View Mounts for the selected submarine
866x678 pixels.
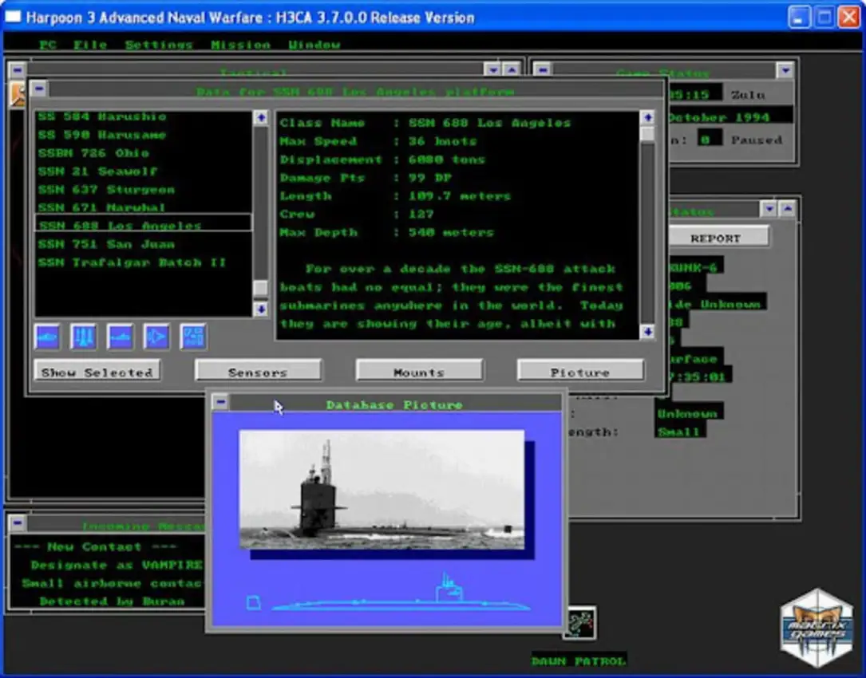pos(419,370)
